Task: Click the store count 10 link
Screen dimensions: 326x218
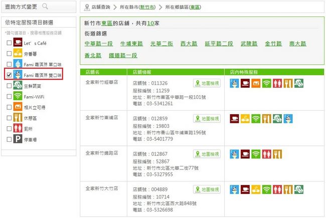Action: (150, 23)
